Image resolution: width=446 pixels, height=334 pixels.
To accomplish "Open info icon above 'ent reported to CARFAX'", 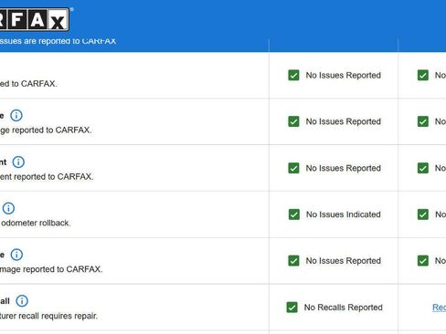I will coord(18,162).
